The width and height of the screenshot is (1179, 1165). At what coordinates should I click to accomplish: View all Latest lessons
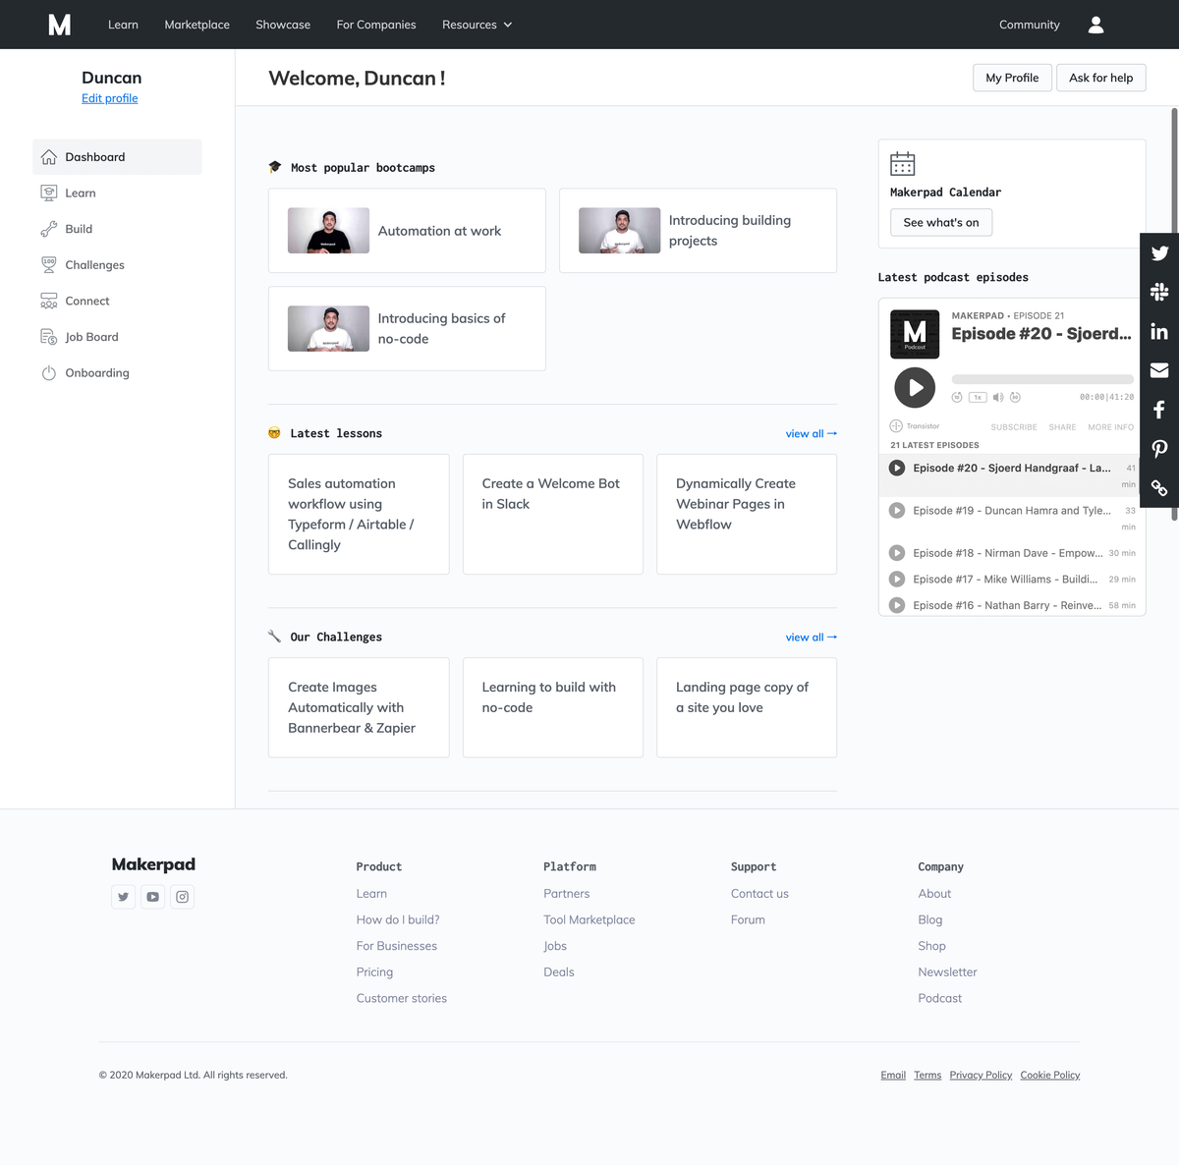coord(811,433)
